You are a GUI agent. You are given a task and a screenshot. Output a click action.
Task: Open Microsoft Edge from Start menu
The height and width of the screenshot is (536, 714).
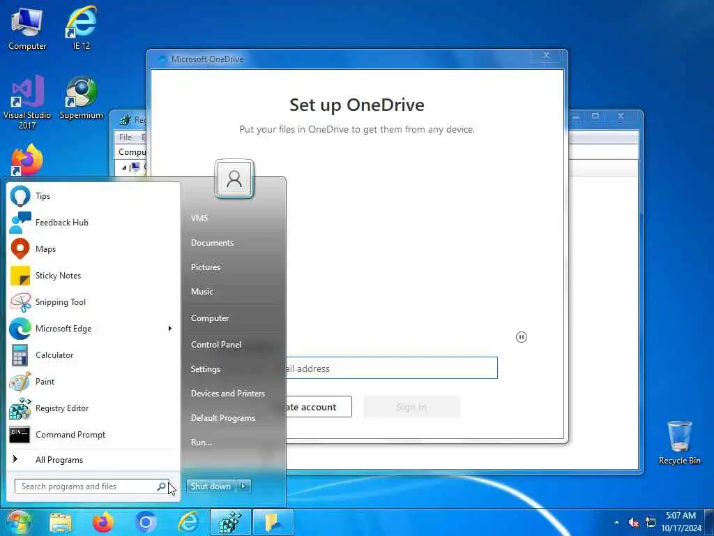(86, 329)
